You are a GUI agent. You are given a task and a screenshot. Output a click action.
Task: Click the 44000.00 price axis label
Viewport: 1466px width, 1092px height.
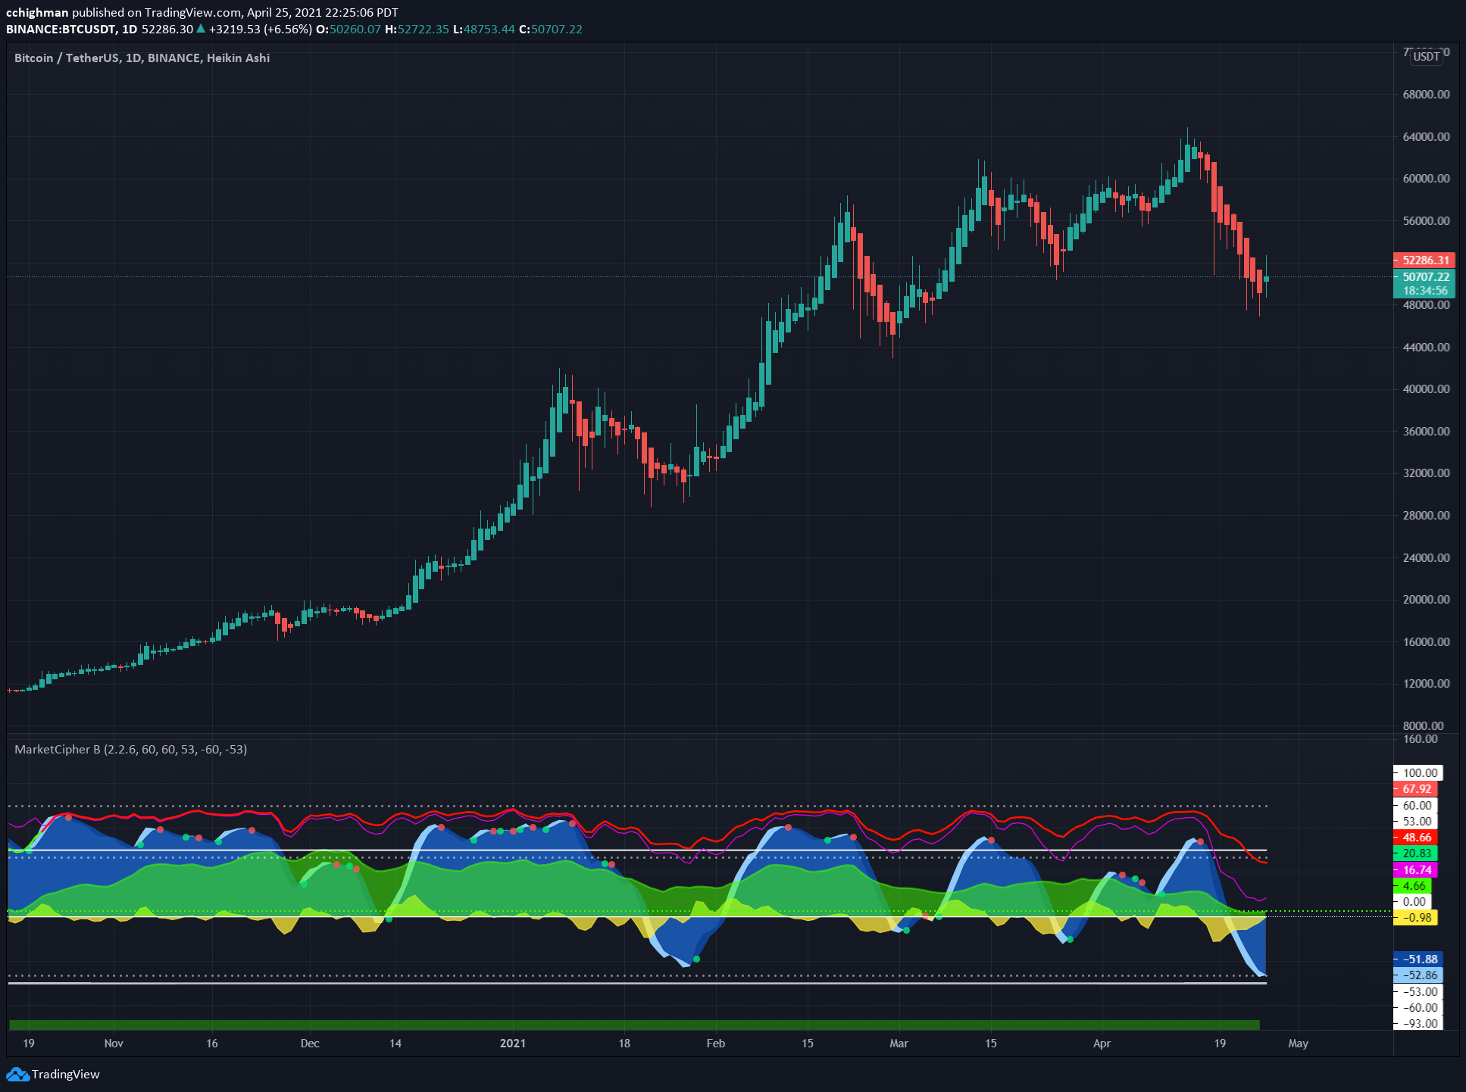coord(1426,348)
